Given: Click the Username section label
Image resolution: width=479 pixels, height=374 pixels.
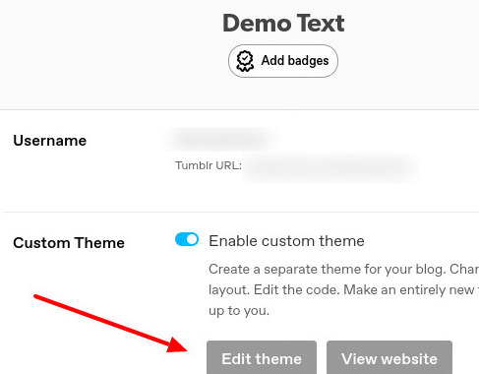Looking at the screenshot, I should (50, 141).
